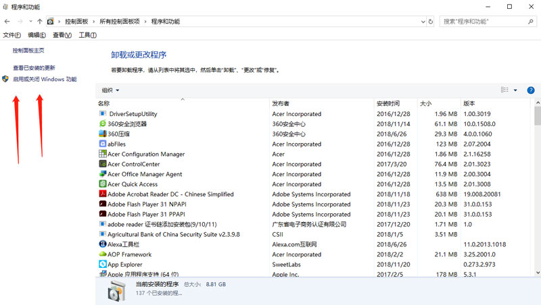541x305 pixels.
Task: Click the Acer Quick Access icon
Action: 103,184
